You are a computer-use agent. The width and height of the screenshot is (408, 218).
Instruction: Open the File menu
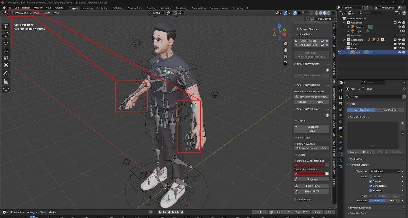point(9,8)
